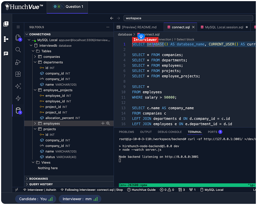Collapse the interviewdb database node

click(31, 45)
